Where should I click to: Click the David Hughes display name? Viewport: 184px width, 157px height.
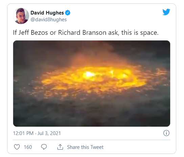click(47, 13)
